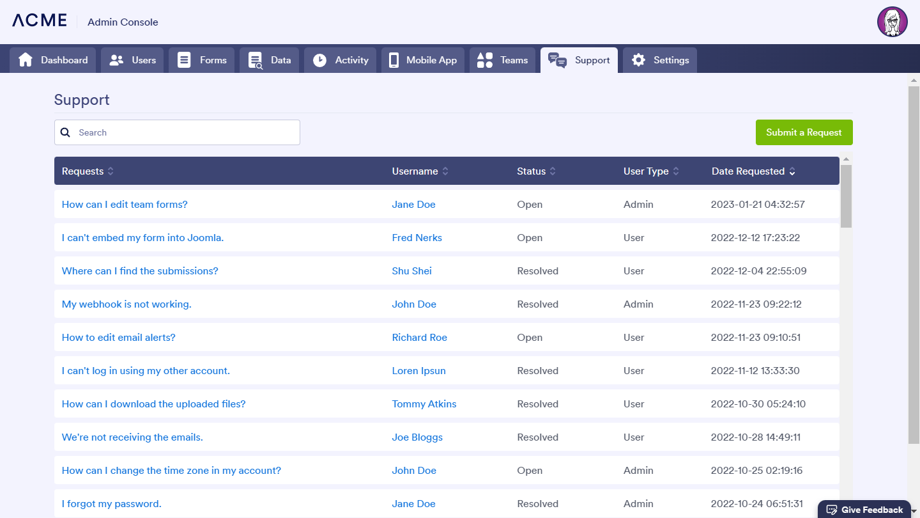This screenshot has width=920, height=518.
Task: Sort by User Type column
Action: (x=676, y=171)
